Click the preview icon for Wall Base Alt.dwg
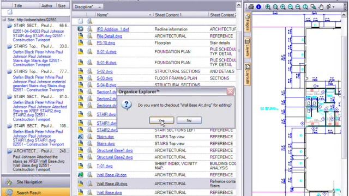 point(89,183)
